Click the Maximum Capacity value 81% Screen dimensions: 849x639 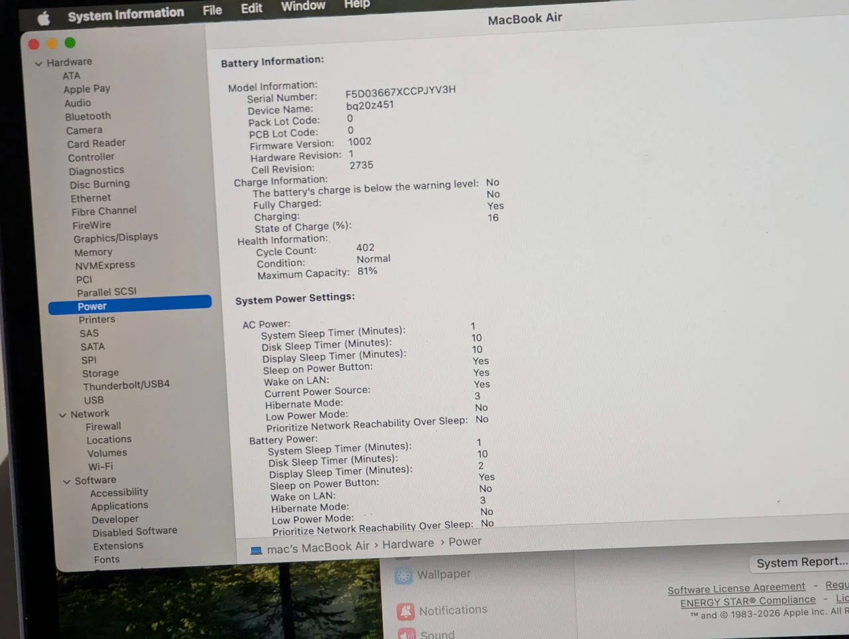pos(367,271)
